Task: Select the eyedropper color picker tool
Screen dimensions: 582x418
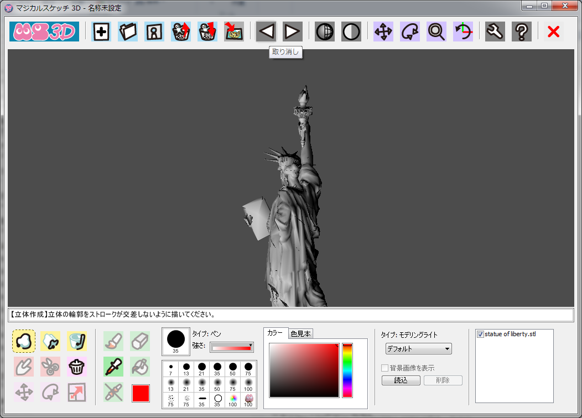Action: click(x=113, y=367)
